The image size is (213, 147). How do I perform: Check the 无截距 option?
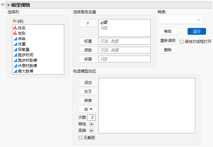point(80,138)
